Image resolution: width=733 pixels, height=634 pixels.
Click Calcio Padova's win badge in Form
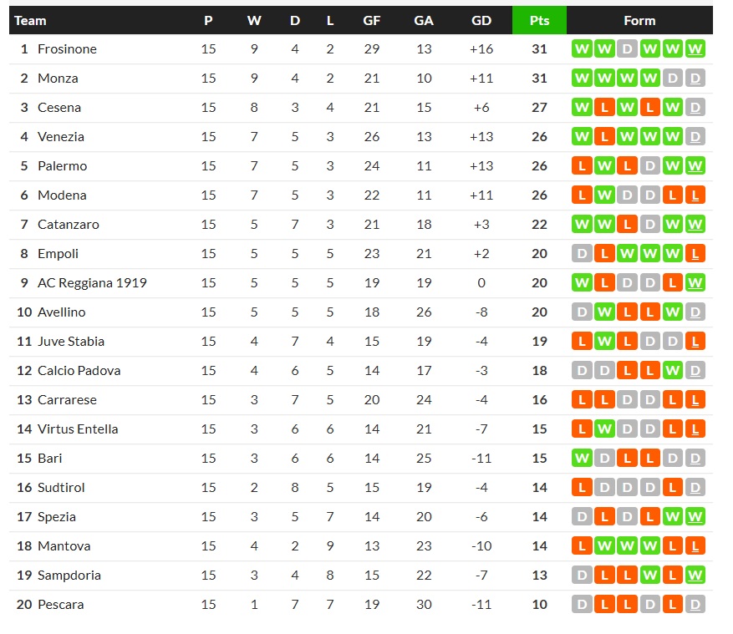(673, 371)
